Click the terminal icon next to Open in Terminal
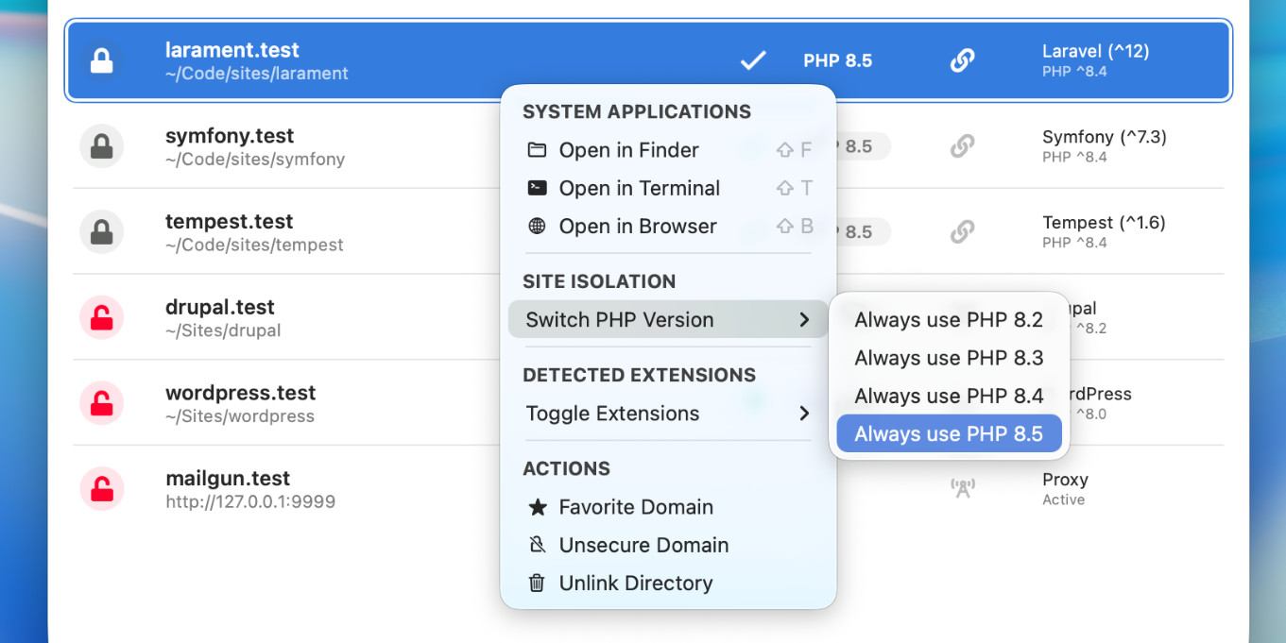The image size is (1286, 643). (537, 188)
